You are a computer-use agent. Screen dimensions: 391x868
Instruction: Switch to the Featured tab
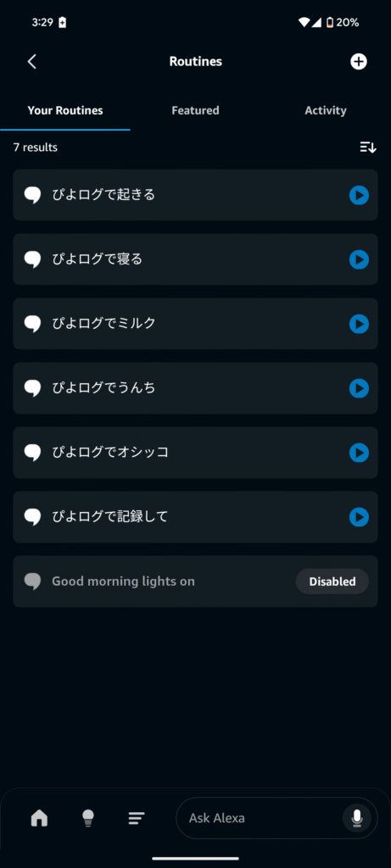195,110
